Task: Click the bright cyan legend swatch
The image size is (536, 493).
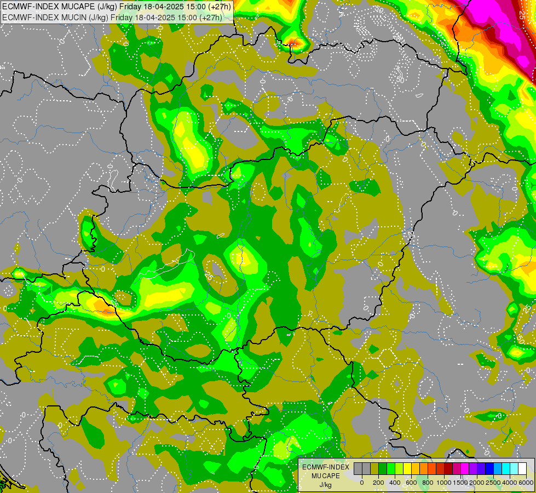Action: 506,469
